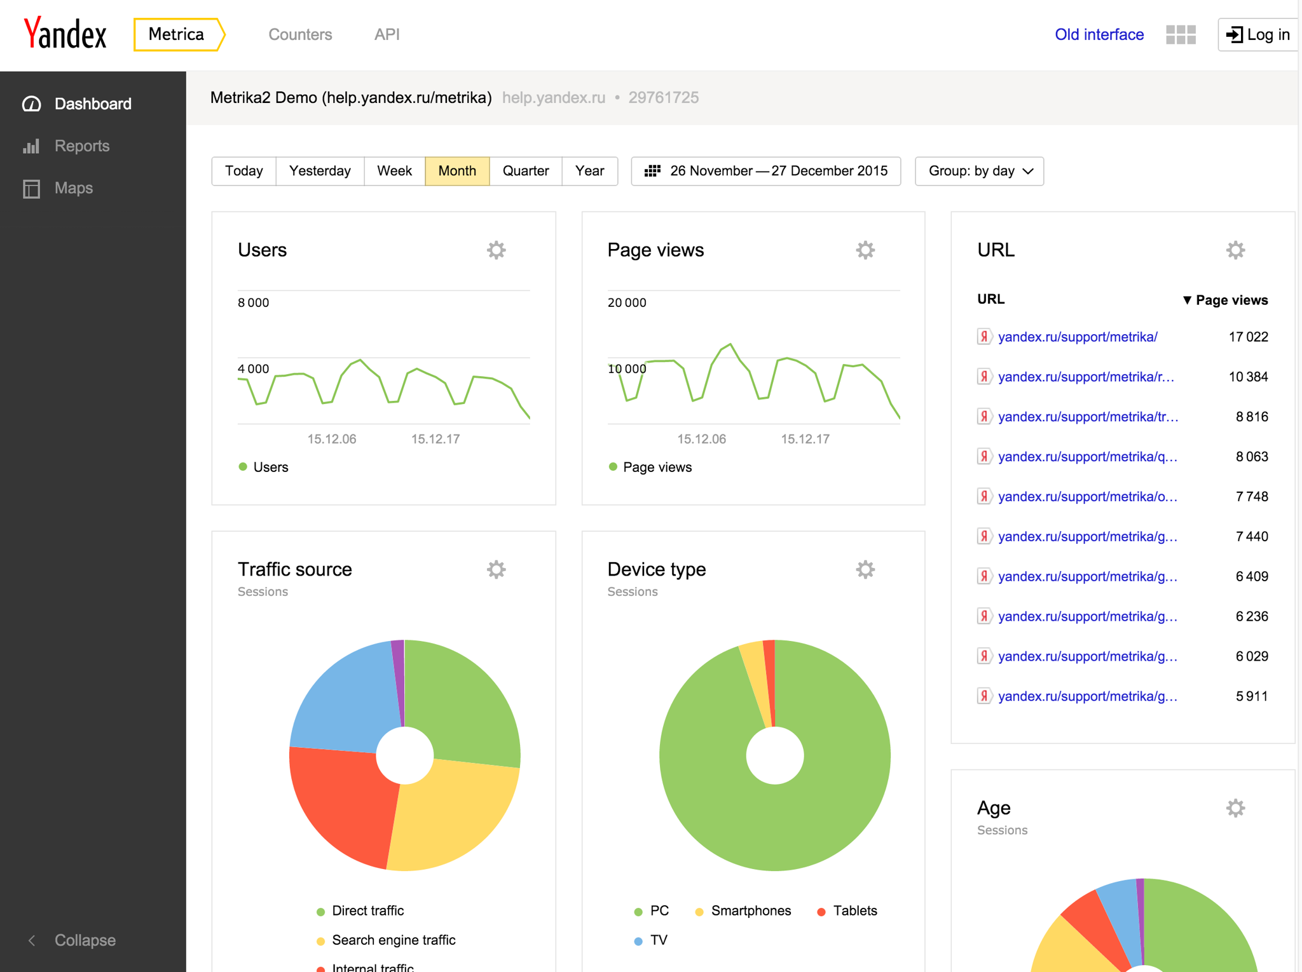This screenshot has height=972, width=1302.
Task: Sort URL table by Page views column
Action: tap(1225, 300)
